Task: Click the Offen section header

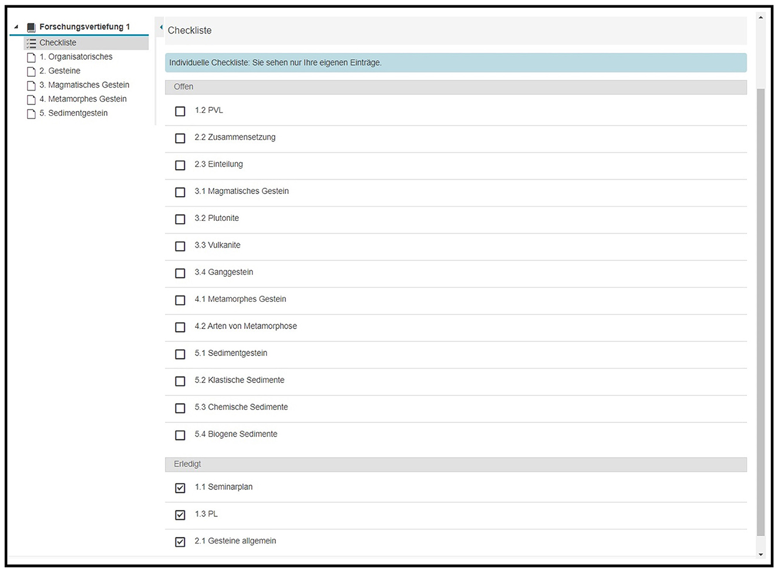Action: (x=456, y=87)
